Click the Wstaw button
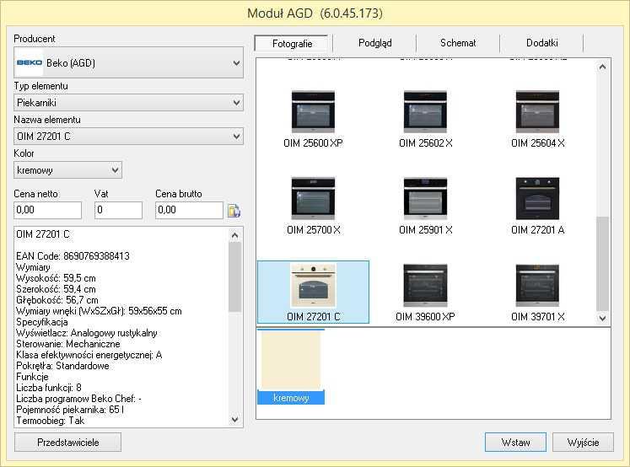The height and width of the screenshot is (467, 630). (x=515, y=442)
